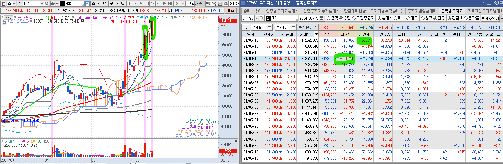Click the 누적순매수 button

coord(307,27)
